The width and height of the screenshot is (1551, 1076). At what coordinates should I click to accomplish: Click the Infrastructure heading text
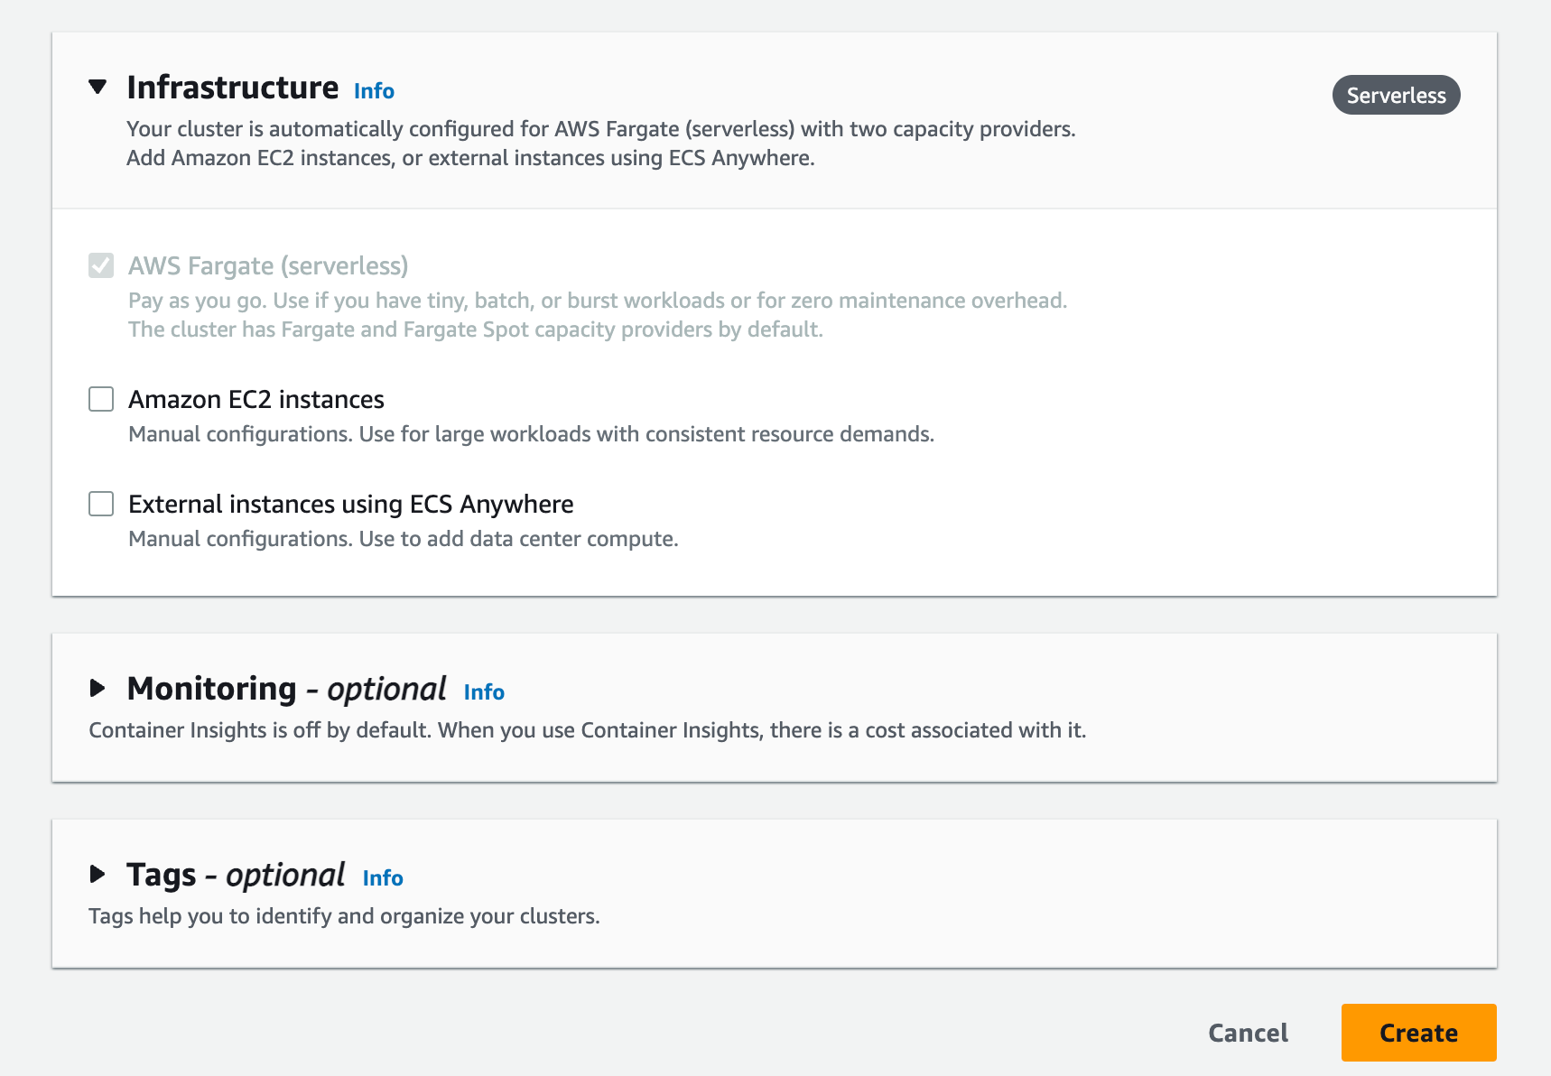pyautogui.click(x=233, y=88)
